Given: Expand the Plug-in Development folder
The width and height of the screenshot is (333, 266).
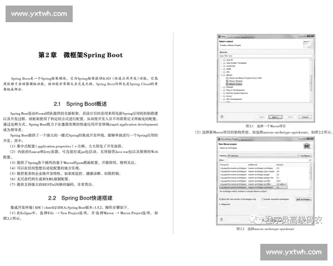Looking at the screenshot, I should tap(221, 90).
